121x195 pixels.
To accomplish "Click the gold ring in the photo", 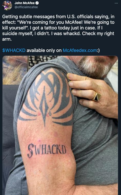I will [x=97, y=97].
